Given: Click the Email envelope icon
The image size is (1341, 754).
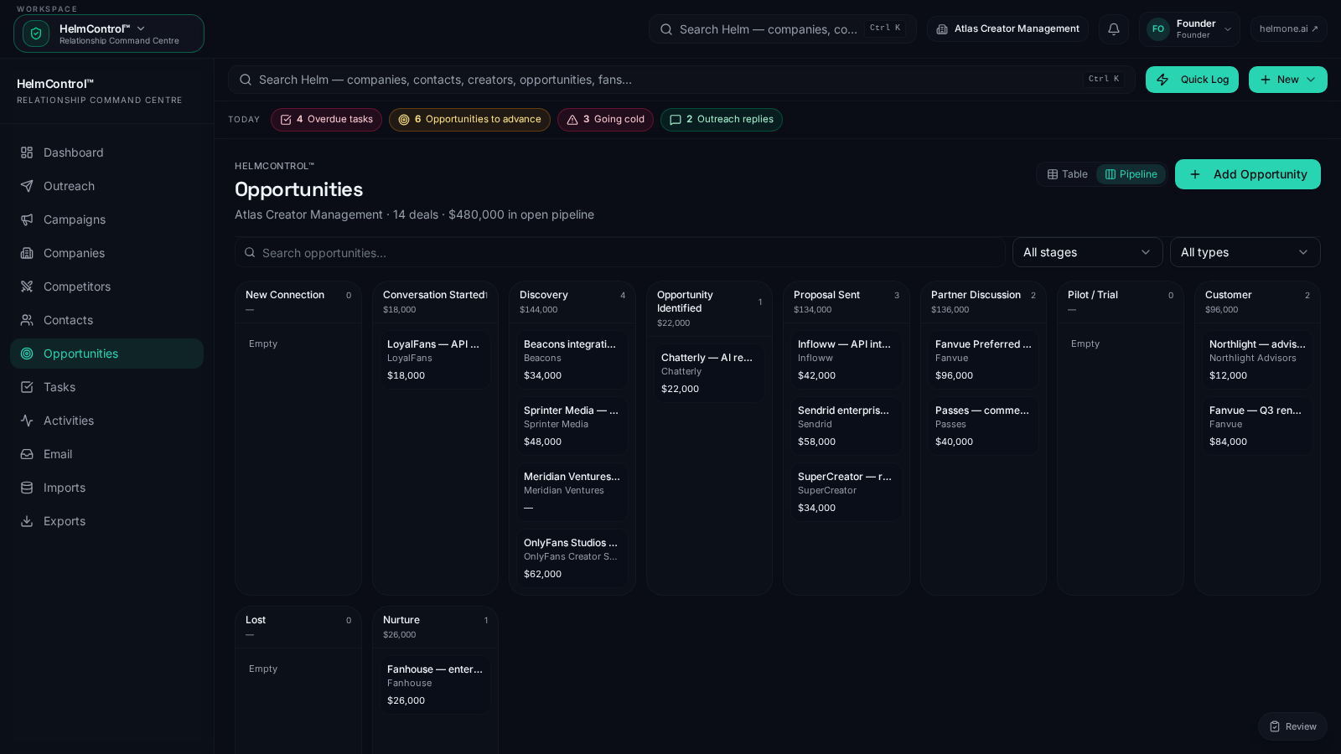Looking at the screenshot, I should (27, 454).
